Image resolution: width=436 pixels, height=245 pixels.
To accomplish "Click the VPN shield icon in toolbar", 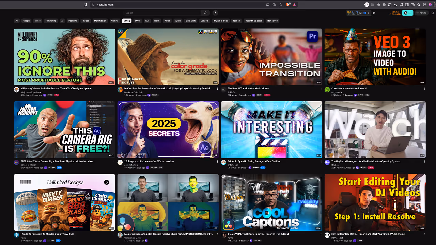I will click(424, 5).
